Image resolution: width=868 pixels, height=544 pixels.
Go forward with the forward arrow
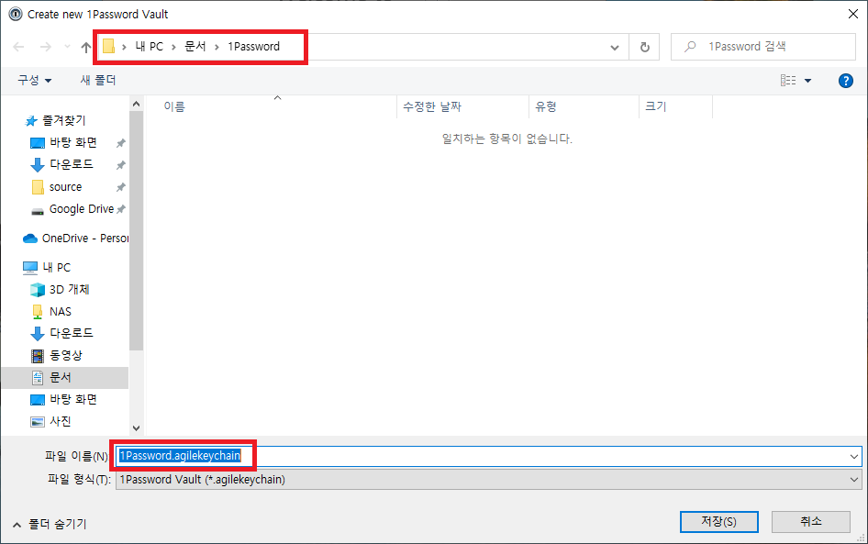(45, 47)
